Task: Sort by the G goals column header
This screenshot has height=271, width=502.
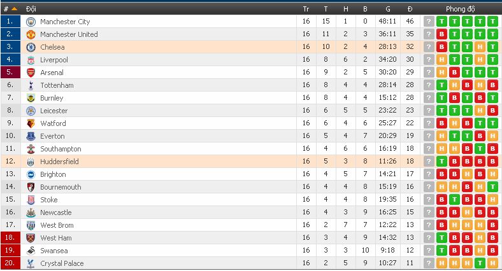Action: [388, 9]
